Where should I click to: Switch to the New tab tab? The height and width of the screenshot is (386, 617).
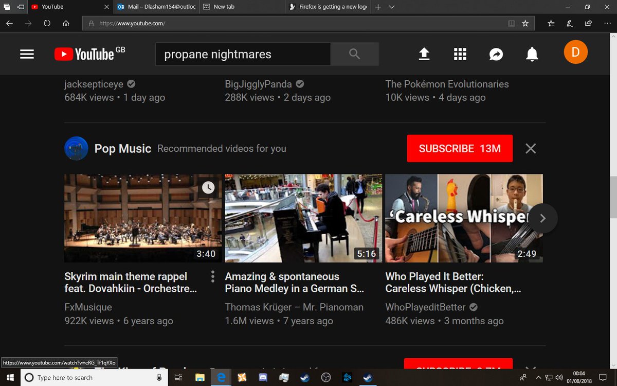242,7
